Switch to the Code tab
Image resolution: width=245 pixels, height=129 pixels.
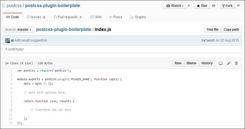[x=13, y=17]
